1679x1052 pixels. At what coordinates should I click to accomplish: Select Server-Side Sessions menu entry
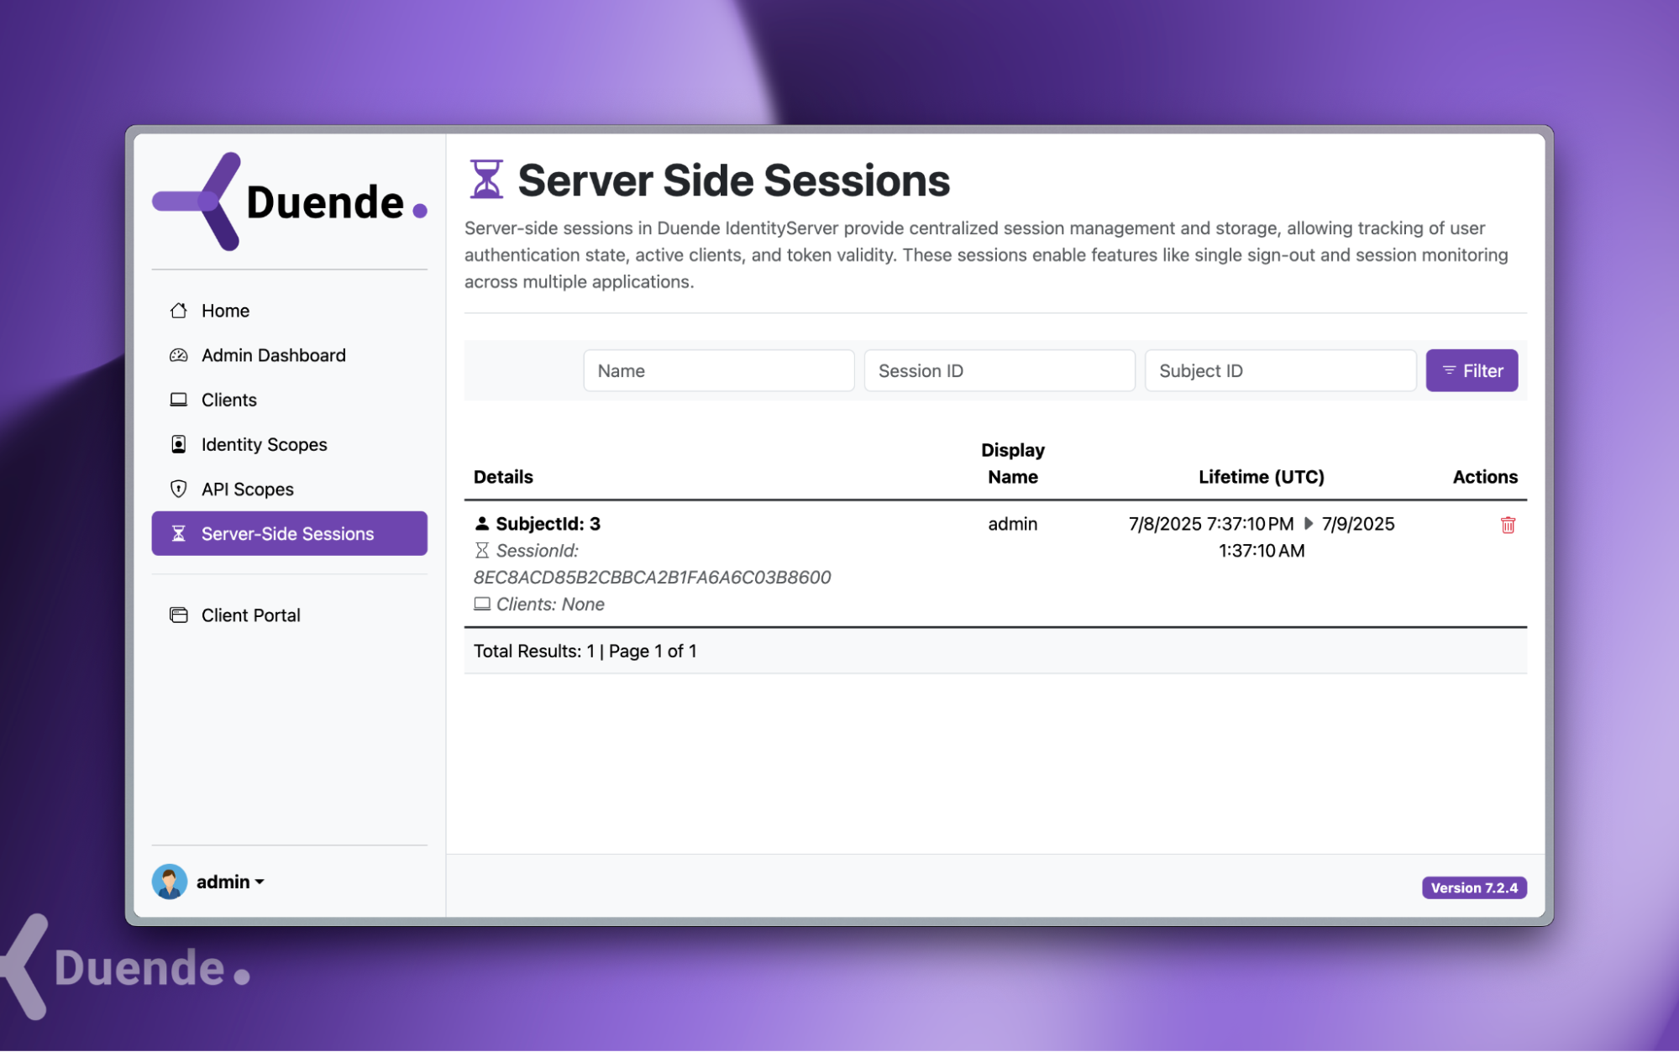coord(289,533)
